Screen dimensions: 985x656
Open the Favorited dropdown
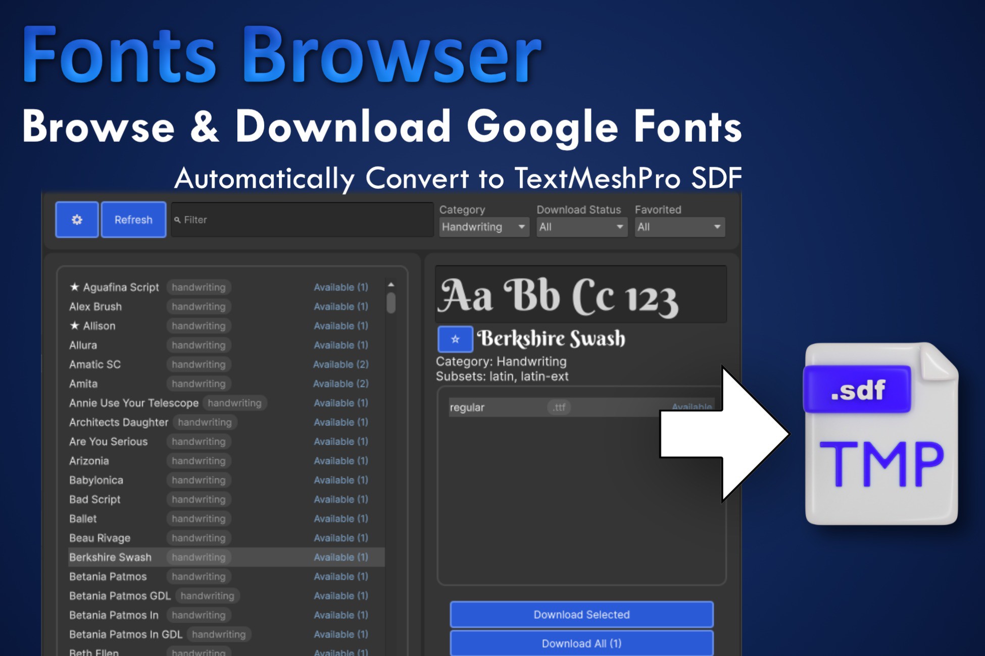click(679, 227)
